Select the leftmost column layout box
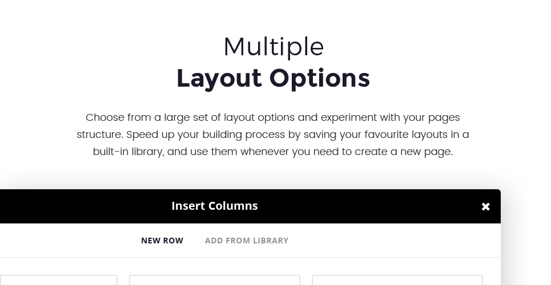Screen dimensions: 551x285 [58, 280]
